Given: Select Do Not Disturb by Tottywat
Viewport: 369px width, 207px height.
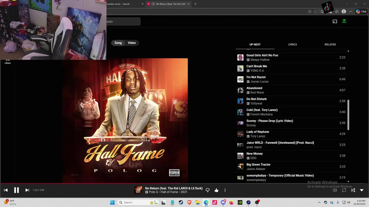Looking at the screenshot, I should pos(291,101).
